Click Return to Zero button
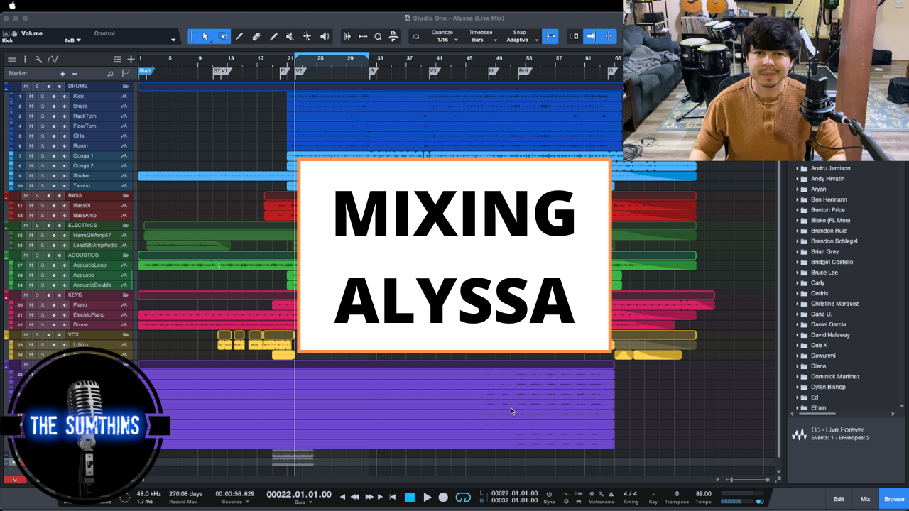909x511 pixels. click(393, 497)
